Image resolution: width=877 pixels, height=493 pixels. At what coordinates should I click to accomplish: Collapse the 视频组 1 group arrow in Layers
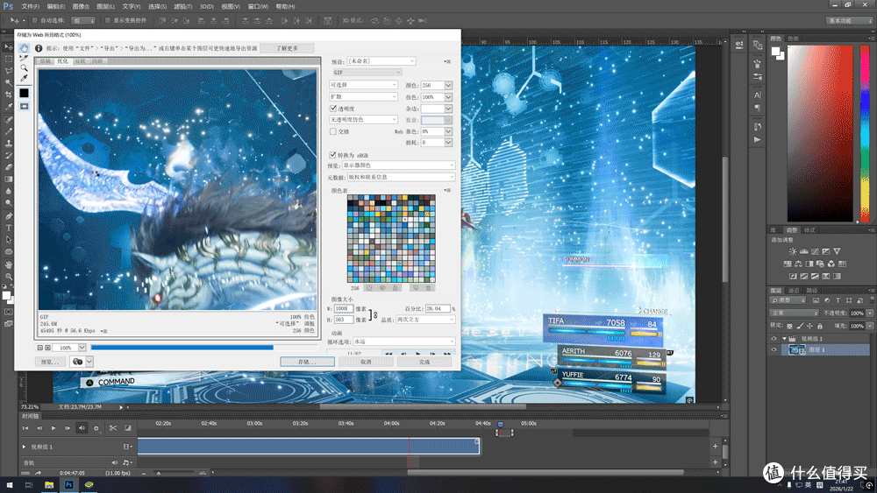pyautogui.click(x=784, y=338)
